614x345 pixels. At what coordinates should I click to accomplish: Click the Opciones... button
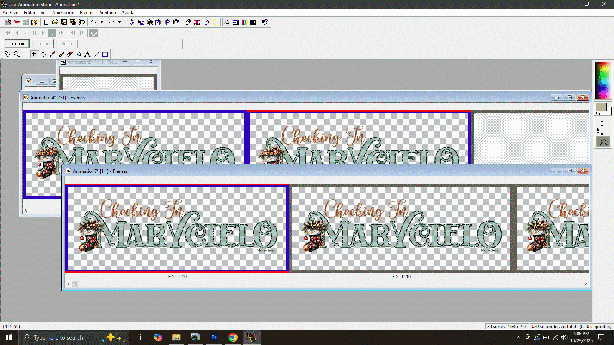(17, 44)
